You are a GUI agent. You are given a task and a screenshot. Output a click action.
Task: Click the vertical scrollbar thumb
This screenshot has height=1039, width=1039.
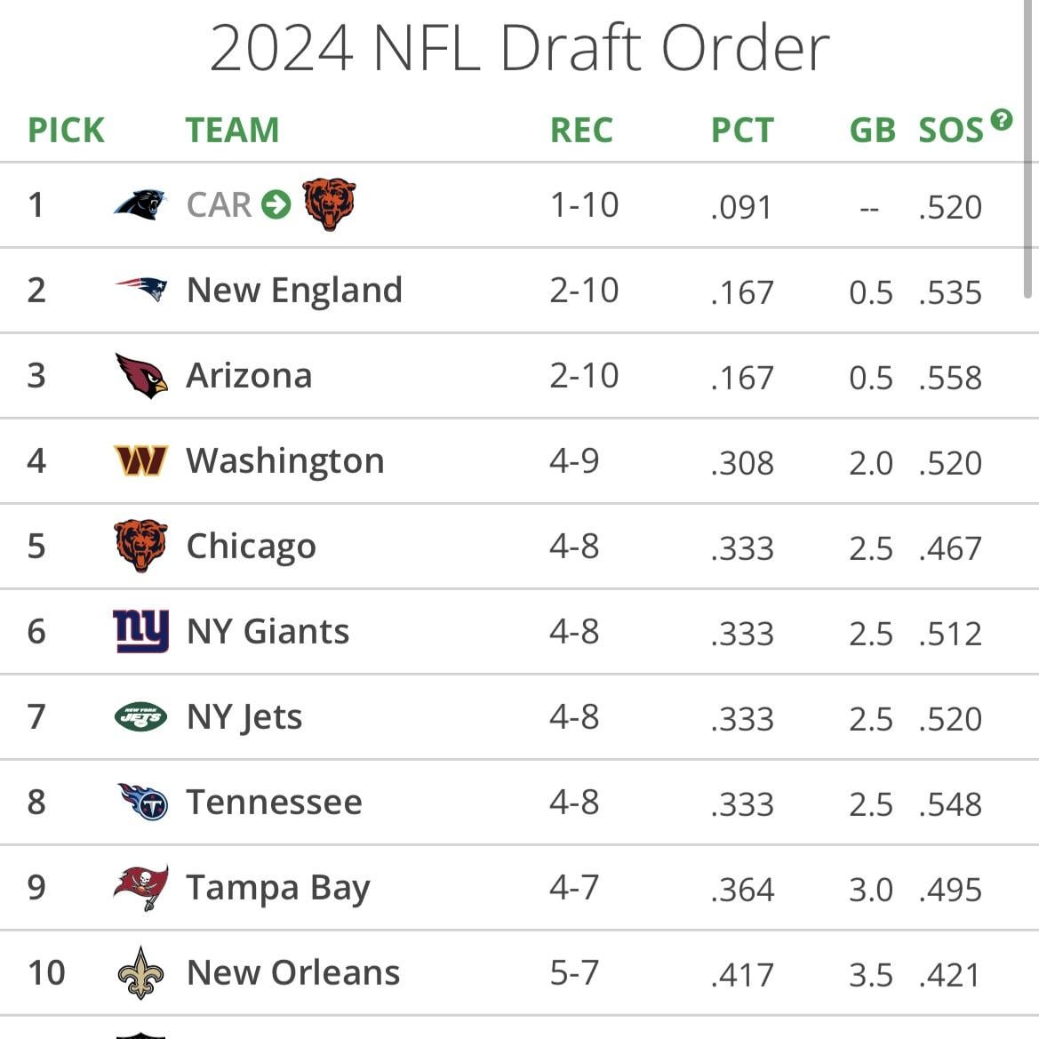tap(1027, 151)
